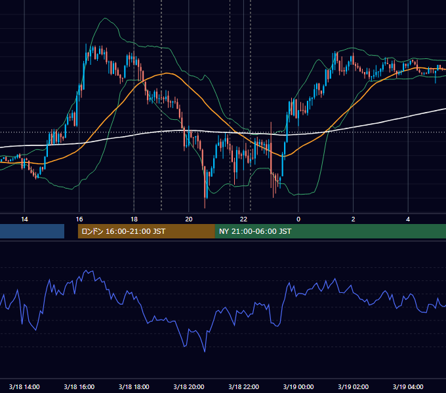Click the 3/19 02:00 date label
This screenshot has height=393, width=446.
click(x=354, y=386)
